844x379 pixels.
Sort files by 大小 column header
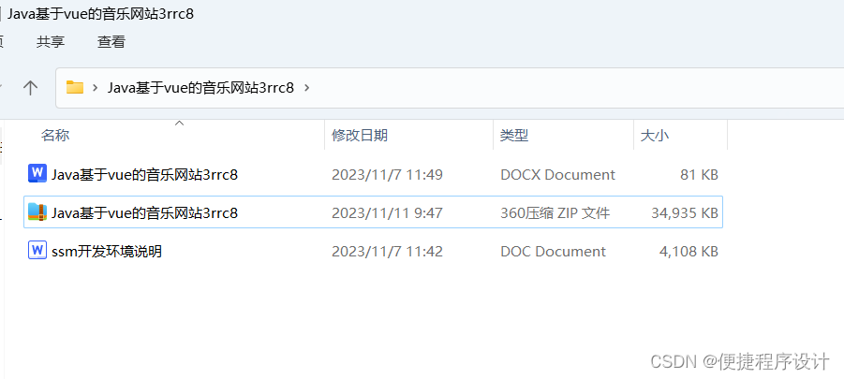point(655,136)
